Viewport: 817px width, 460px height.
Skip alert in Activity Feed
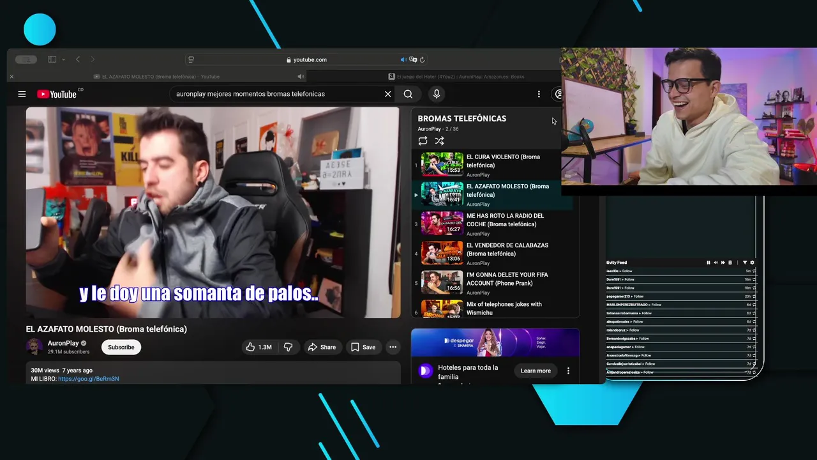[723, 263]
